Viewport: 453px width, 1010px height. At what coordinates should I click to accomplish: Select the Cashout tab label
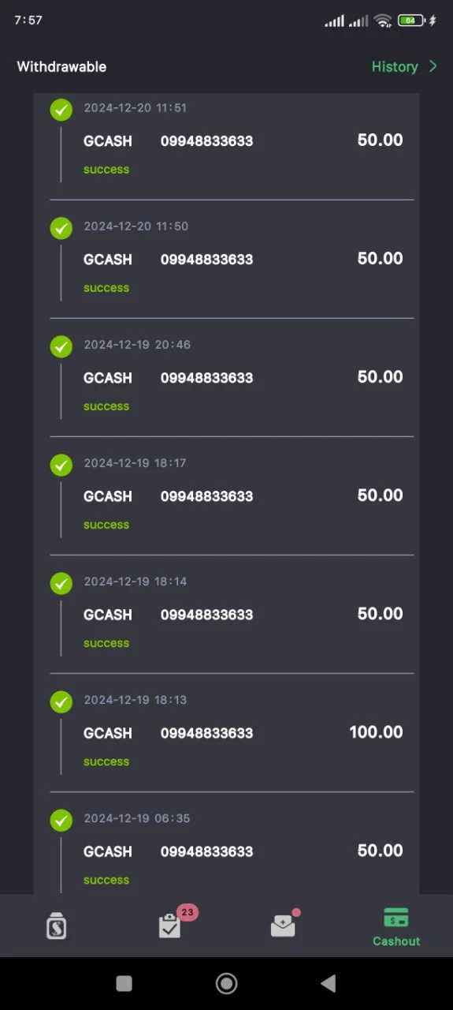pos(396,941)
